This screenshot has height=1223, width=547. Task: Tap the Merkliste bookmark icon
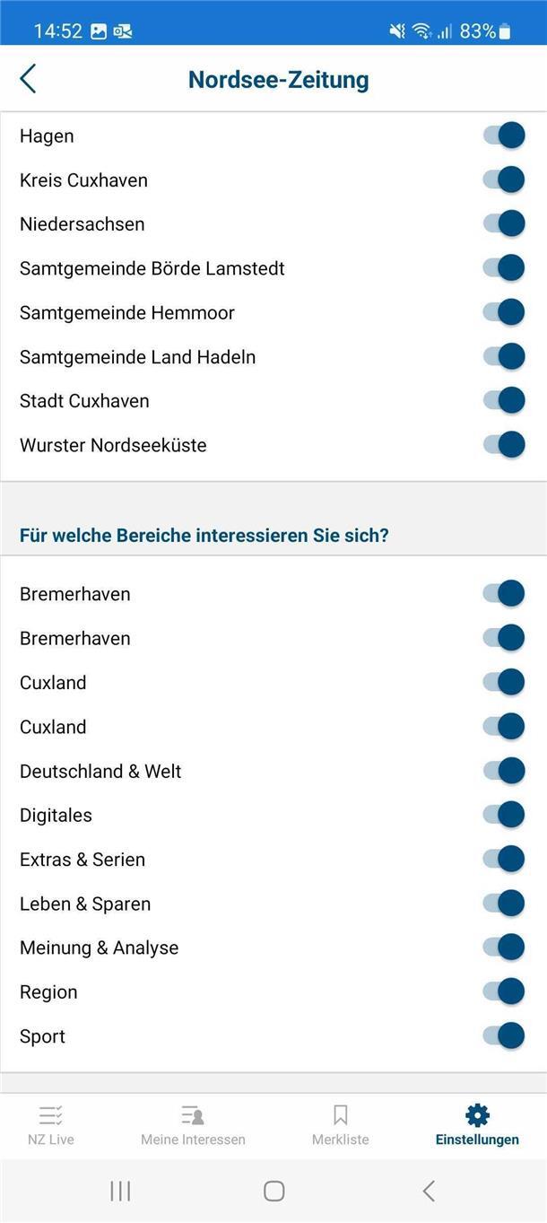point(340,1115)
